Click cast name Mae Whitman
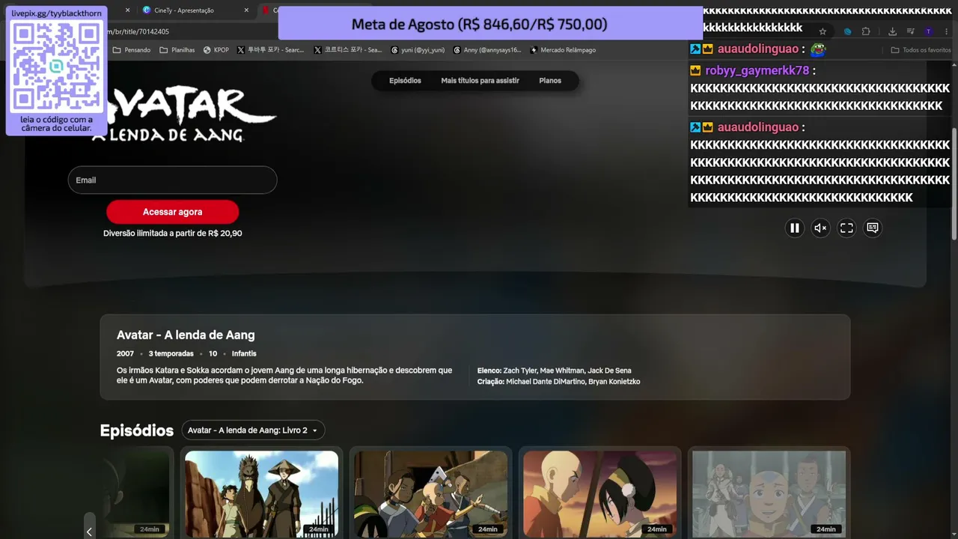The width and height of the screenshot is (958, 539). pyautogui.click(x=561, y=371)
